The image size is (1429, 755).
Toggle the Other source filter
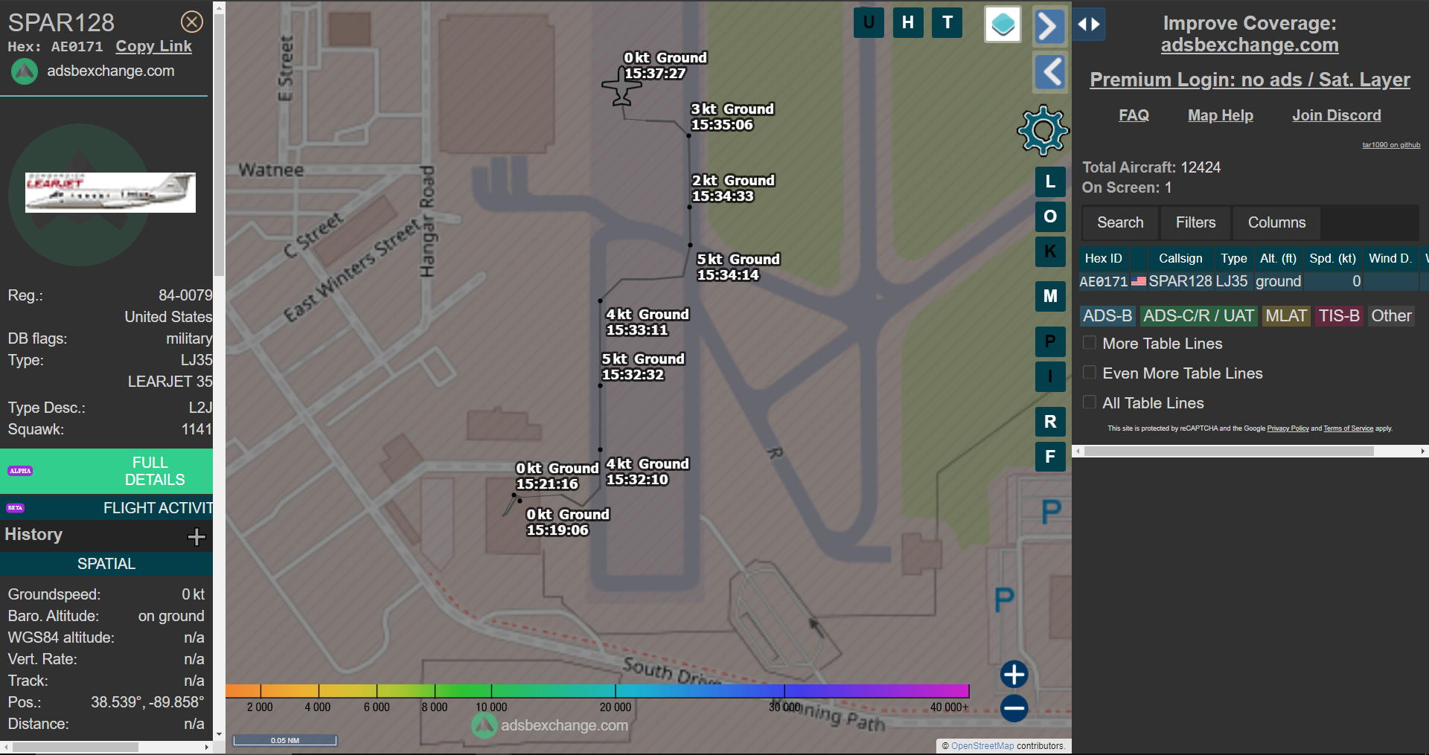(1391, 316)
